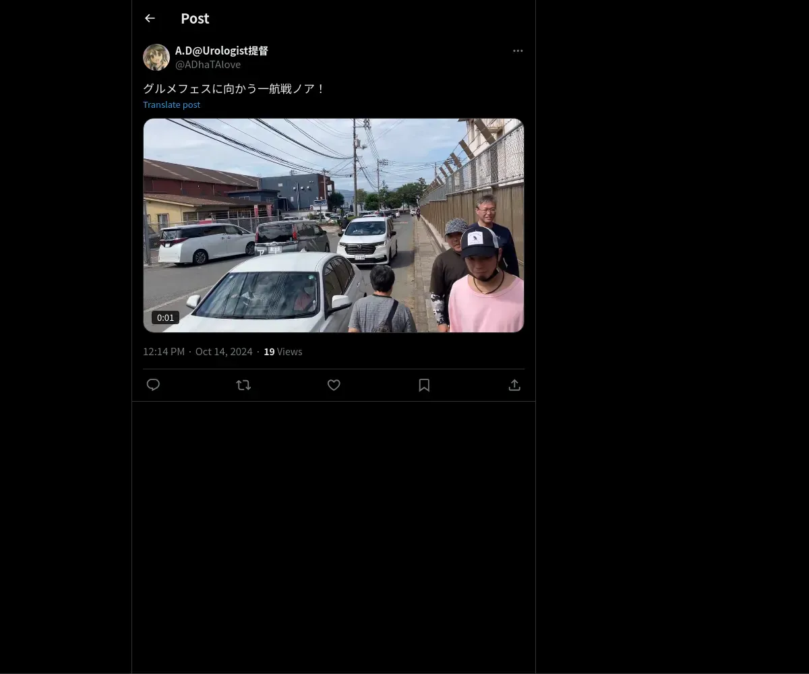This screenshot has height=674, width=809.
Task: Go back using the arrow icon
Action: tap(150, 18)
